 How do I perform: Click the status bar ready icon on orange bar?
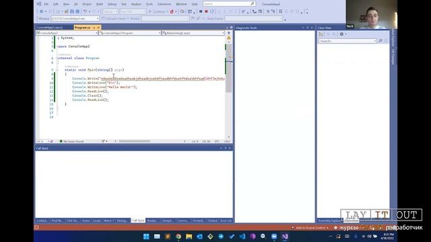(36, 227)
